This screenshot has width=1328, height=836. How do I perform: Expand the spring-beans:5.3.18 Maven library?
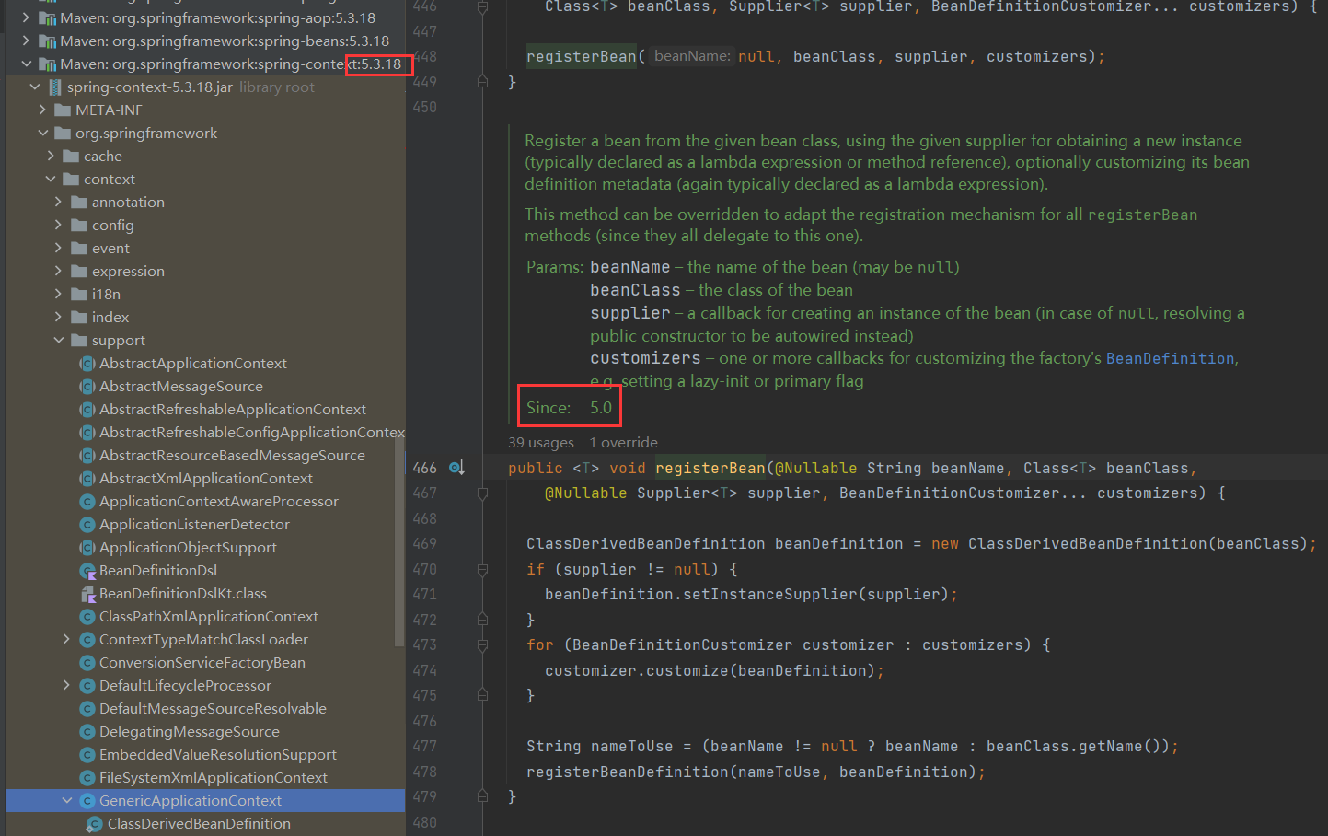26,41
